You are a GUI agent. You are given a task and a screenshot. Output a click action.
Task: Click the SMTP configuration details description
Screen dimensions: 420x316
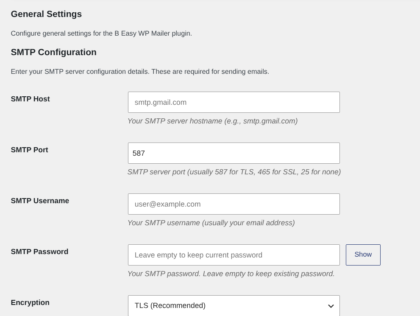coord(140,72)
